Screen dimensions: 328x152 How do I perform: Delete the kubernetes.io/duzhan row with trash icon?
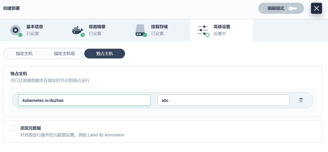pyautogui.click(x=301, y=100)
